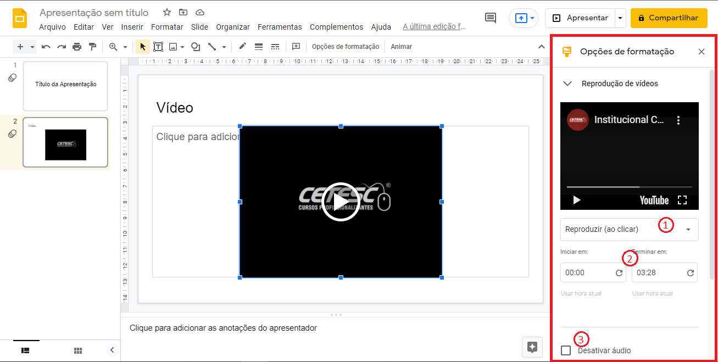Screen dimensions: 718x362
Task: Open the comment history icon
Action: (491, 18)
